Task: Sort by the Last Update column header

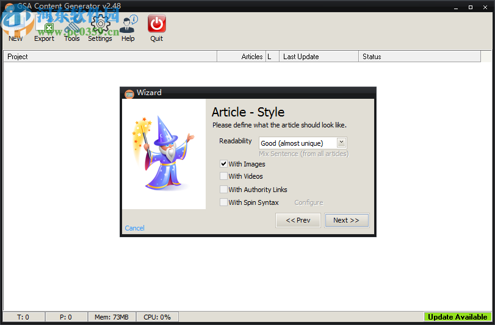Action: tap(319, 57)
